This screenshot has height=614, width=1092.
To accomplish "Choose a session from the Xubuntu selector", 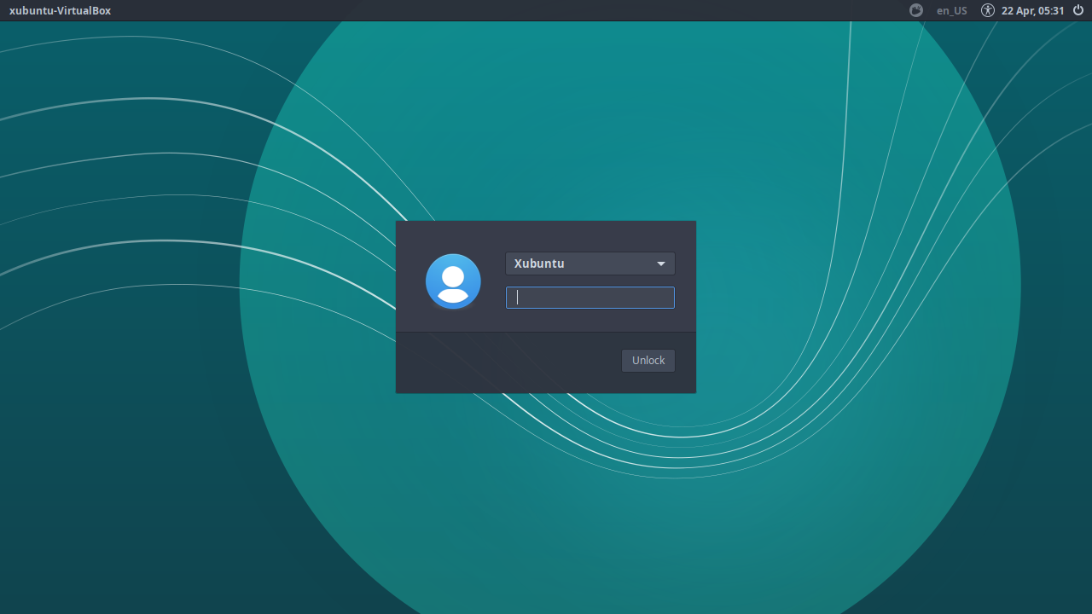I will pyautogui.click(x=590, y=264).
